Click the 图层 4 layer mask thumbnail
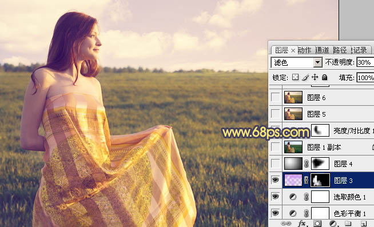This screenshot has height=227, width=374. (320, 164)
